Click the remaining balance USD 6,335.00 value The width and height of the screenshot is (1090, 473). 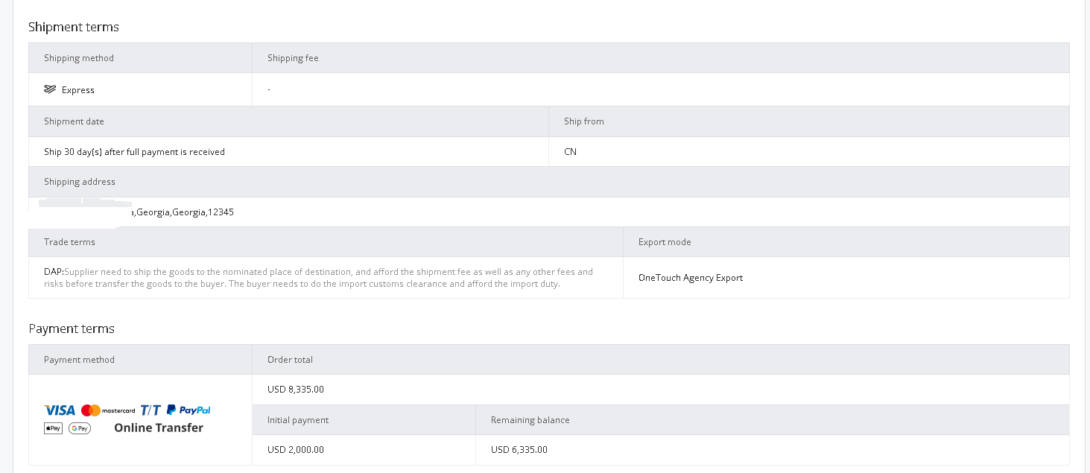[519, 450]
